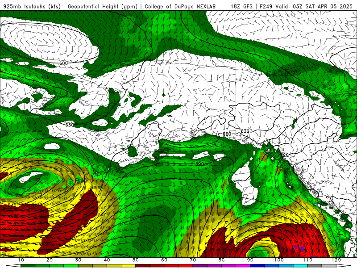Click colorbar scale value 20
This screenshot has height=268, width=357.
50,260
